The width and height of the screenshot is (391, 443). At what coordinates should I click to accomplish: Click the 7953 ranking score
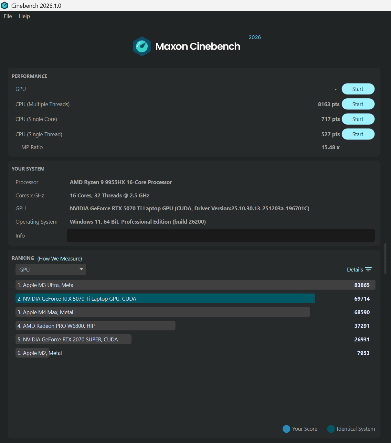coord(363,353)
